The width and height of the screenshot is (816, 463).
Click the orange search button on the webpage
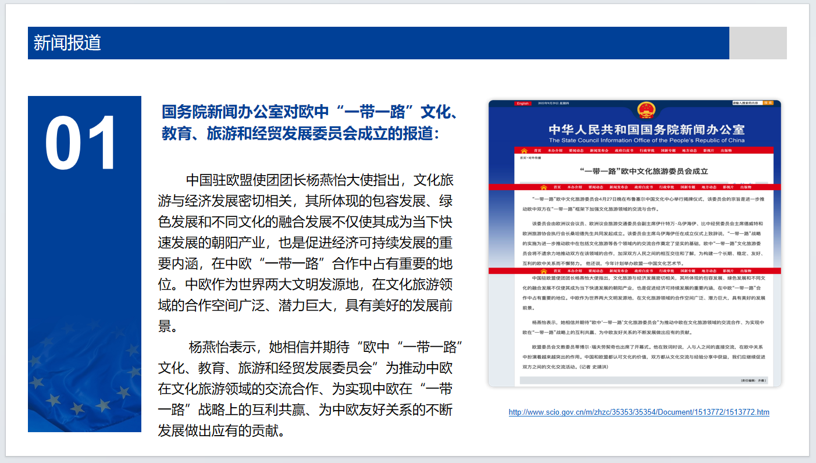[768, 103]
